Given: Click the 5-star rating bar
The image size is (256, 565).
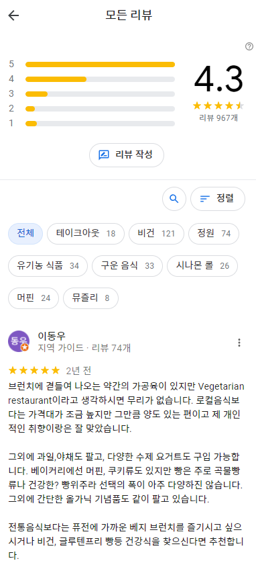Looking at the screenshot, I should (100, 64).
